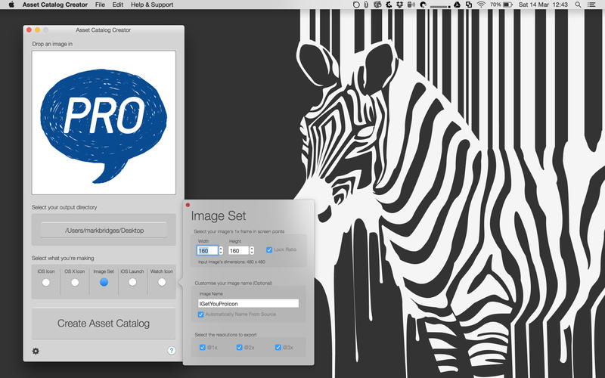Select the Watch Icon radio button
This screenshot has height=378, width=605.
pos(162,282)
